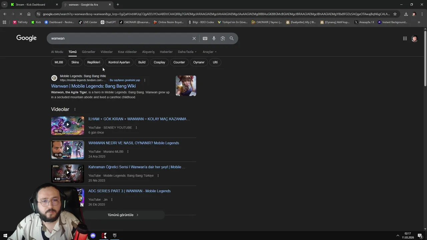Apply the Skins filter chip
Screen dimensions: 427x240
(75, 62)
